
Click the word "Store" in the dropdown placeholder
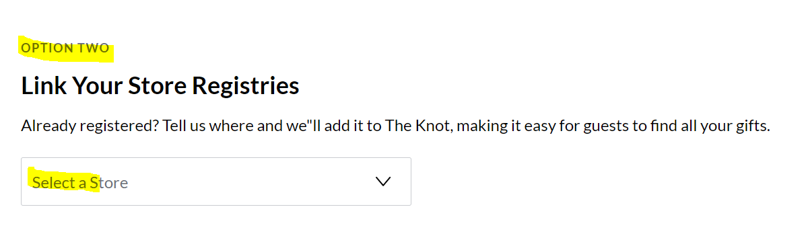[109, 182]
